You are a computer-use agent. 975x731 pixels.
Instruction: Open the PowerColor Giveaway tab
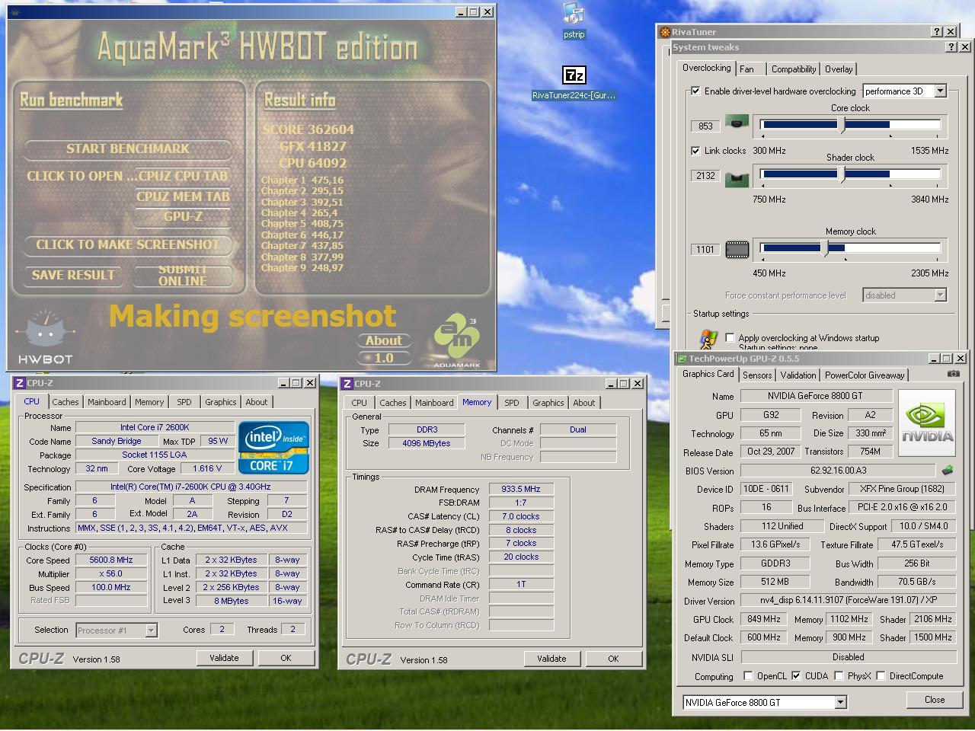click(x=865, y=375)
